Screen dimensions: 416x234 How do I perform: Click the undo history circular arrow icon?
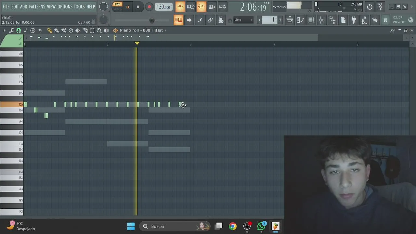coord(370,7)
